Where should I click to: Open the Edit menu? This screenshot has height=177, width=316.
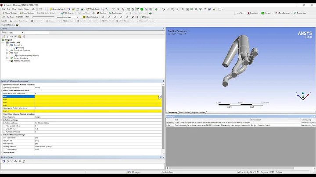pyautogui.click(x=9, y=9)
